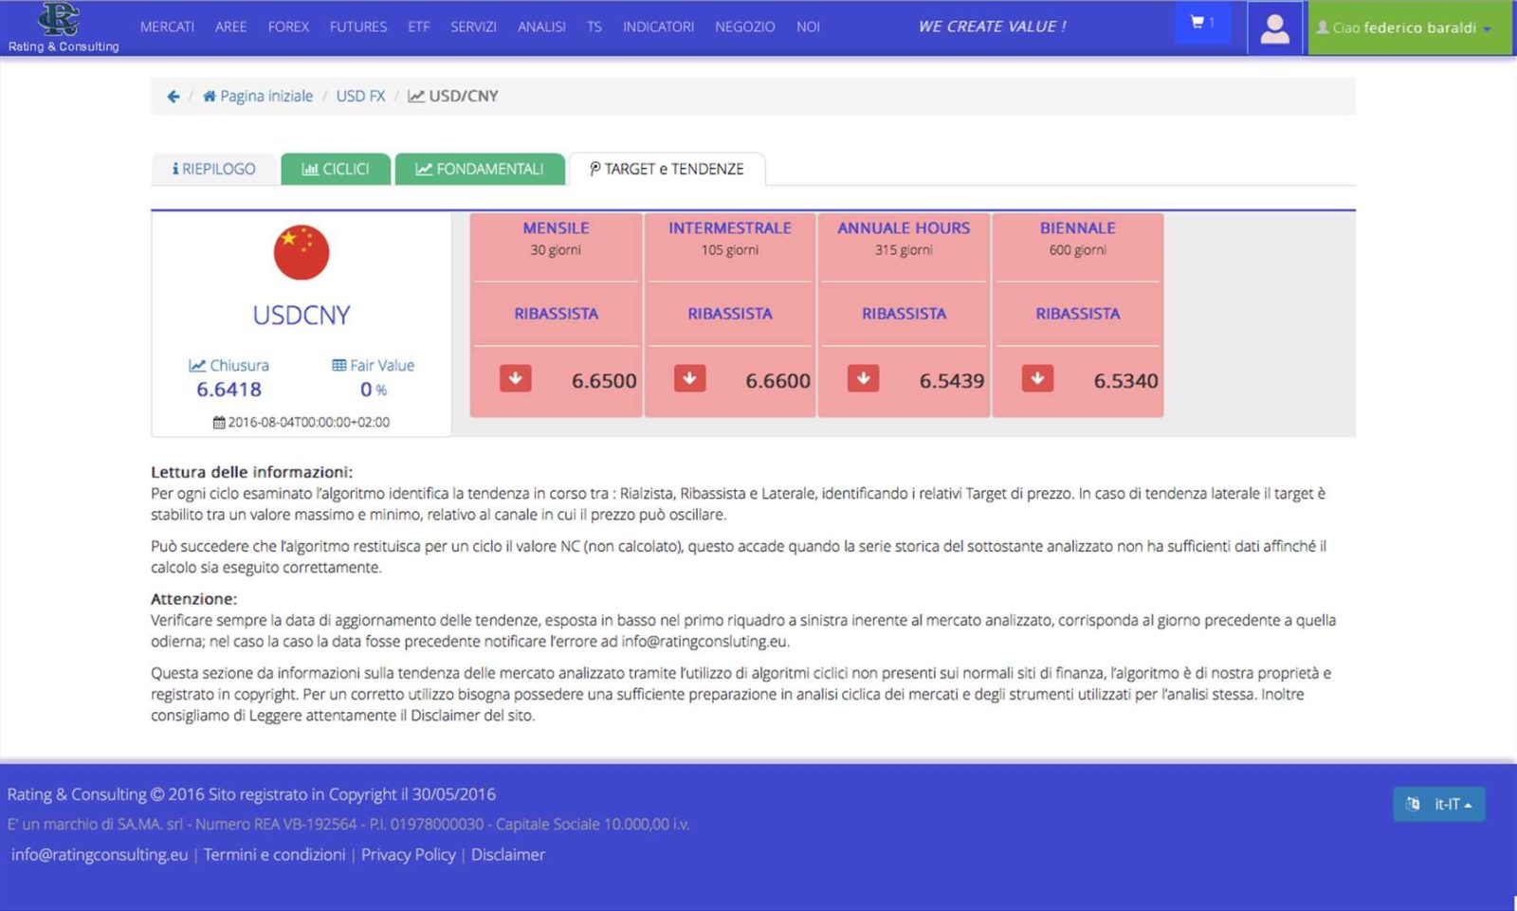Screen dimensions: 1517x911
Task: Open the INDICATORI menu
Action: tap(658, 27)
